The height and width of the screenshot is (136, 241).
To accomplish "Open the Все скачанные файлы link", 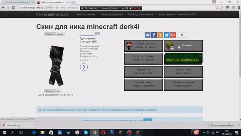I will tap(221, 125).
